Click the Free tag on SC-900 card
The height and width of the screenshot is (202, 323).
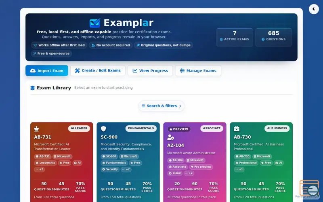click(x=135, y=163)
